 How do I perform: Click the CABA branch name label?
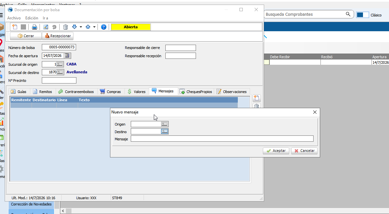click(x=71, y=64)
